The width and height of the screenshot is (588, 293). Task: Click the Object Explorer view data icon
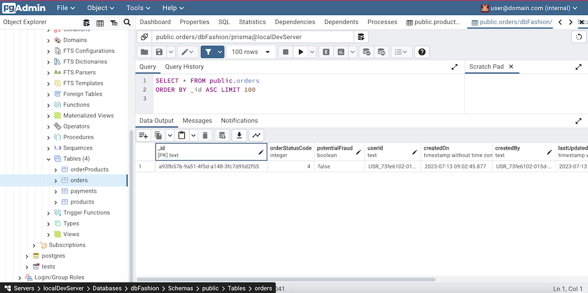[x=100, y=22]
